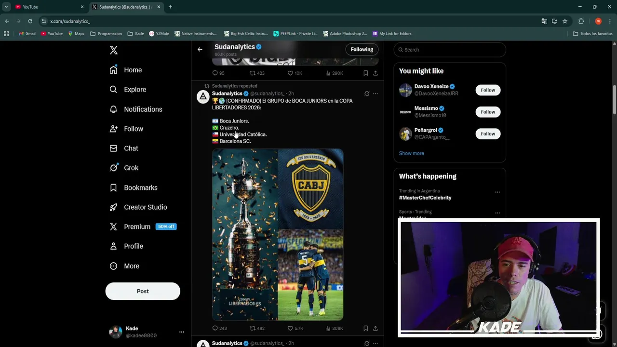Open the CABJ crest image
This screenshot has height=347, width=617.
[x=311, y=188]
